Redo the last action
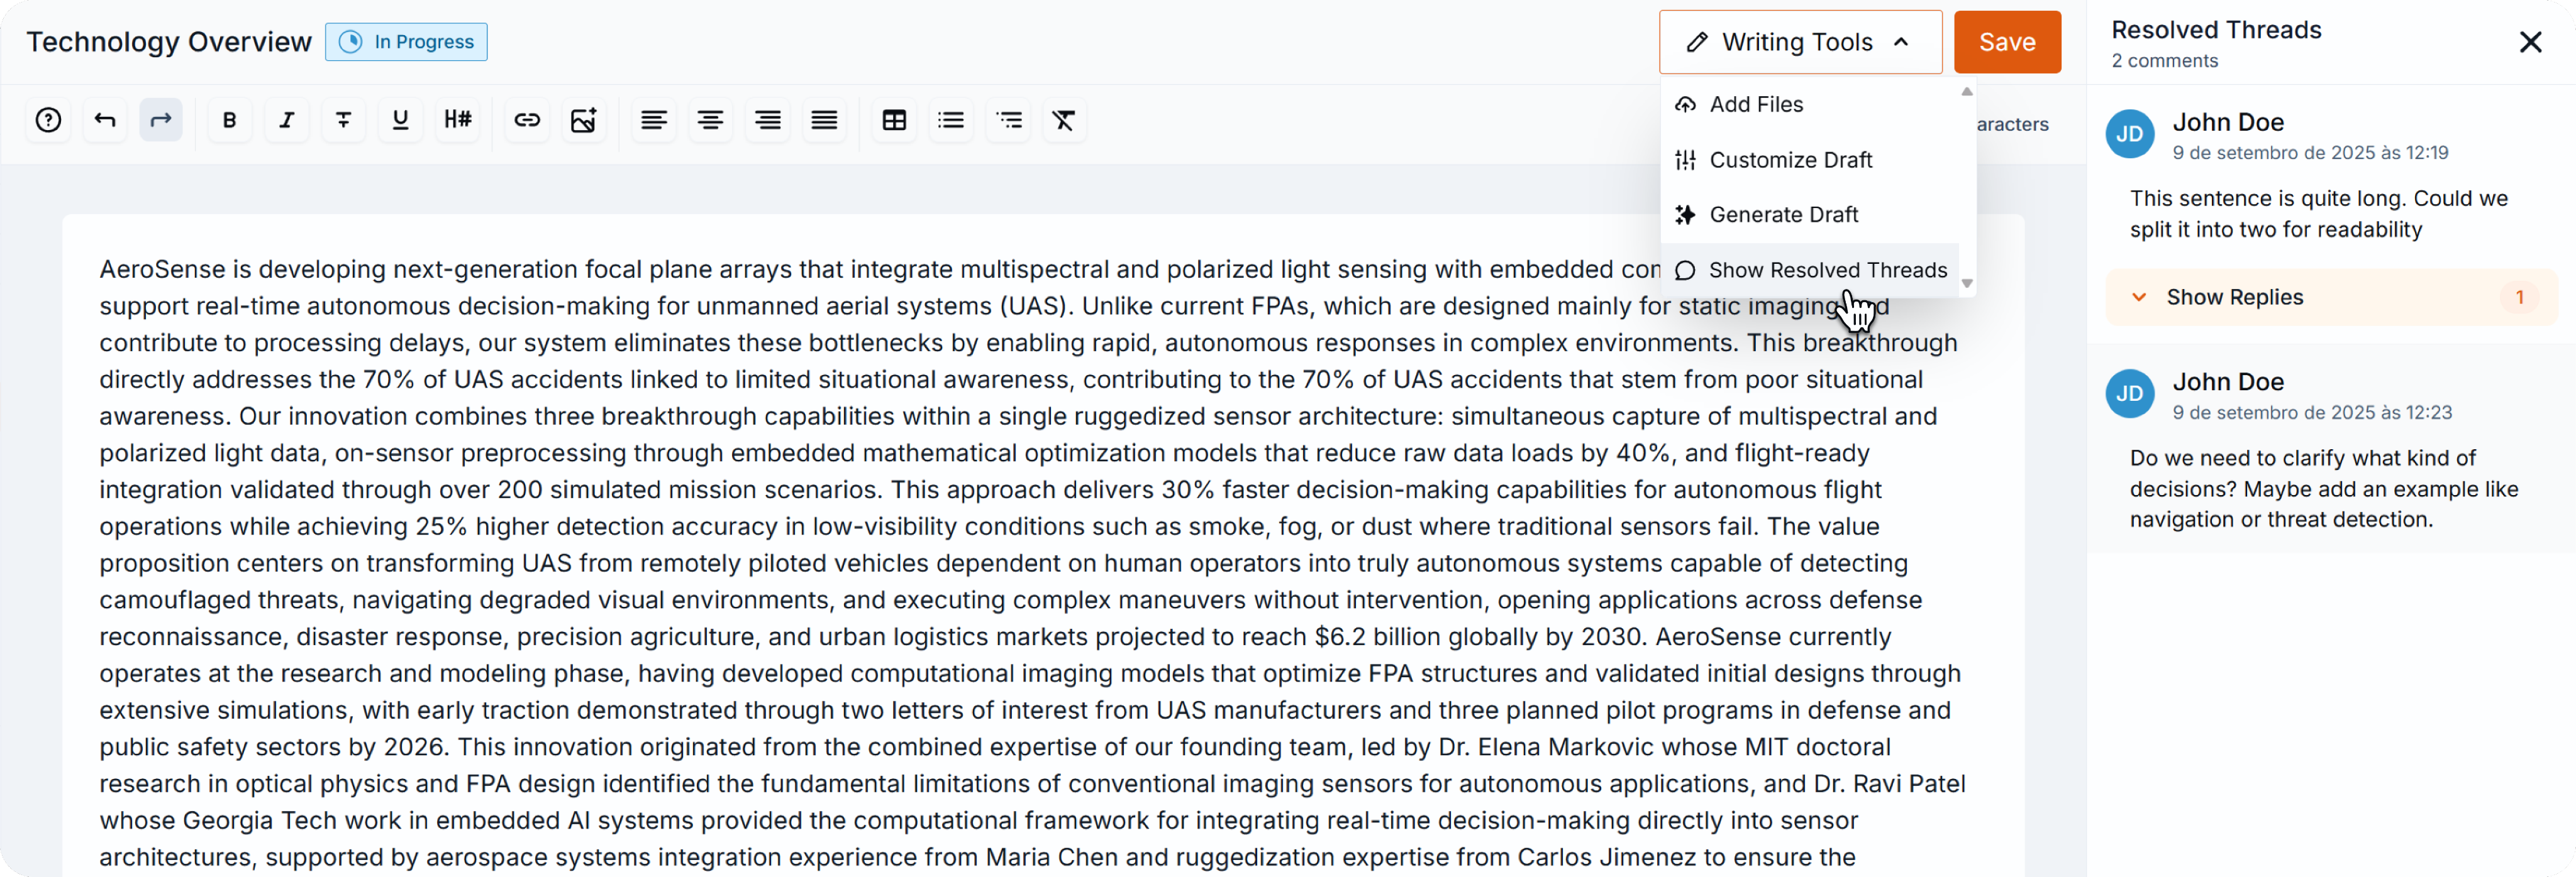The height and width of the screenshot is (877, 2576). pos(161,120)
